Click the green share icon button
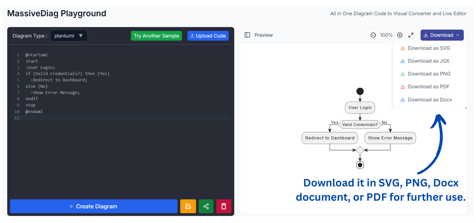The height and width of the screenshot is (223, 476). [206, 206]
